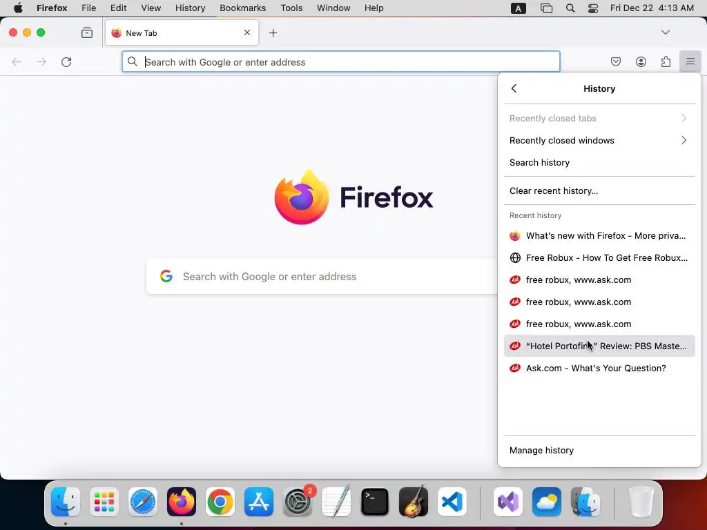Open Manage history at panel bottom
This screenshot has height=530, width=707.
pos(599,450)
